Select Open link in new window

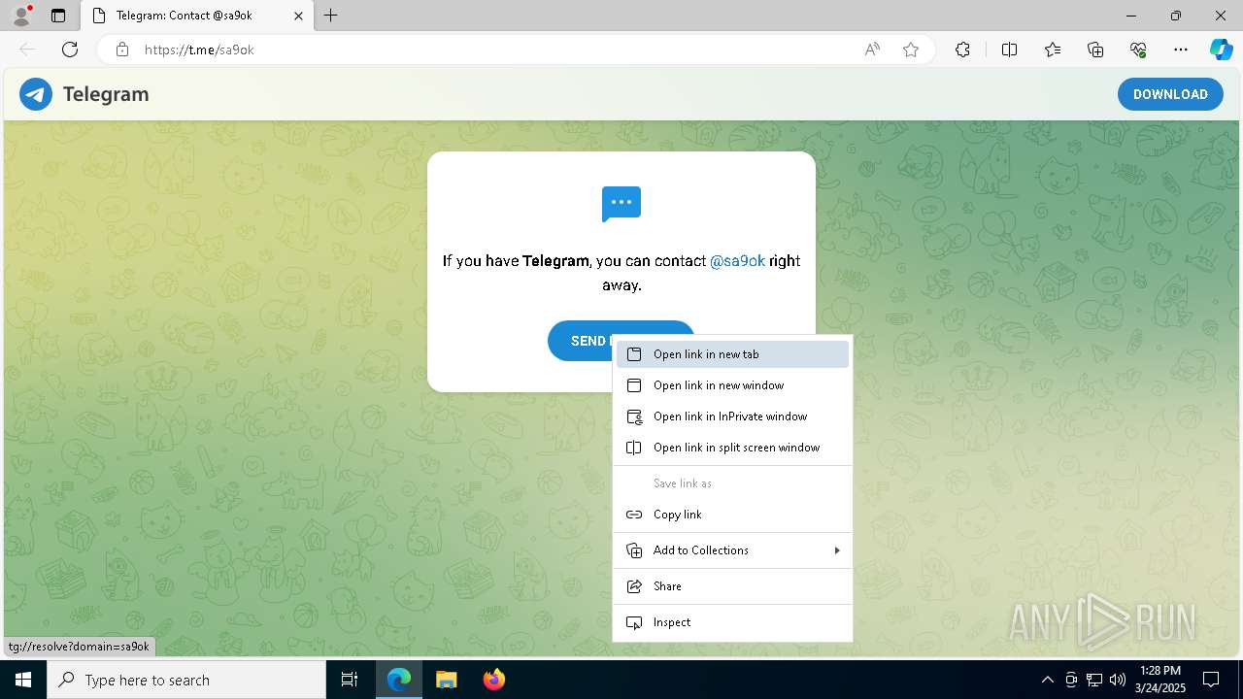click(732, 385)
